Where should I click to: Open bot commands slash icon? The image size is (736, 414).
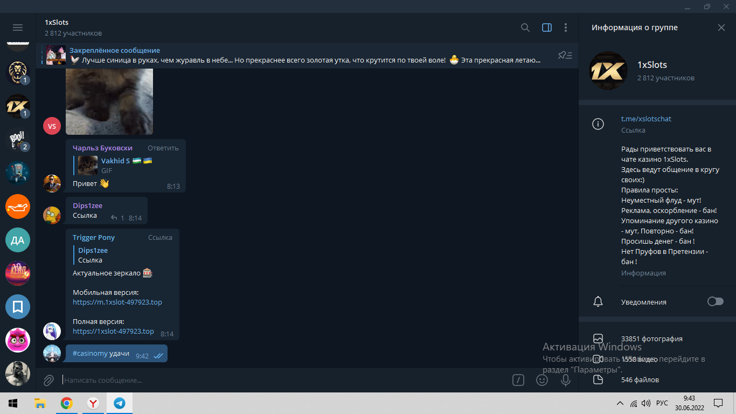tap(518, 380)
